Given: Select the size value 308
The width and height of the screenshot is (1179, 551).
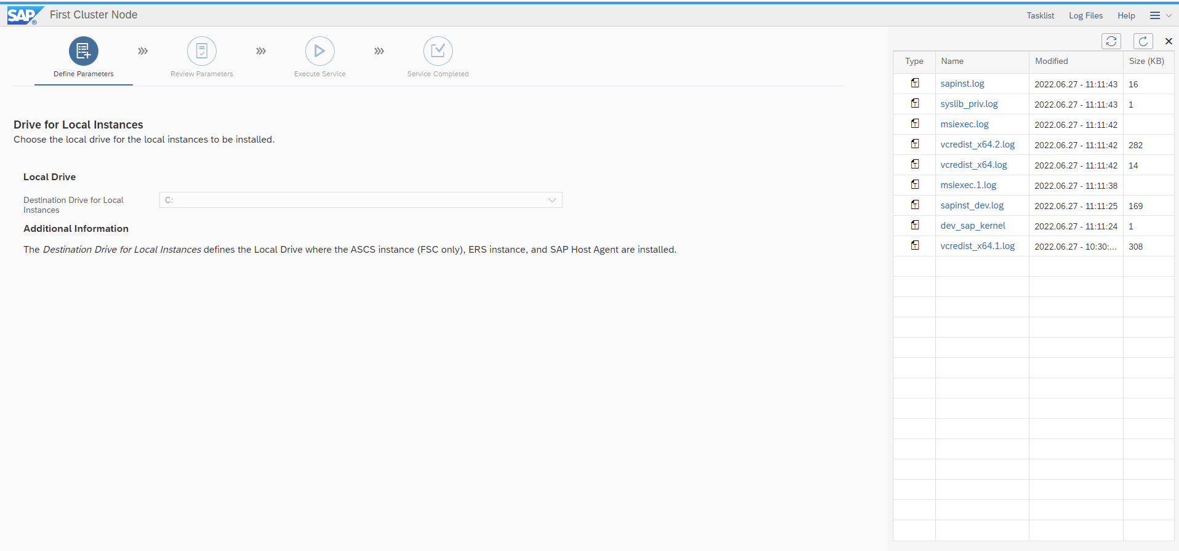Looking at the screenshot, I should pyautogui.click(x=1135, y=247).
